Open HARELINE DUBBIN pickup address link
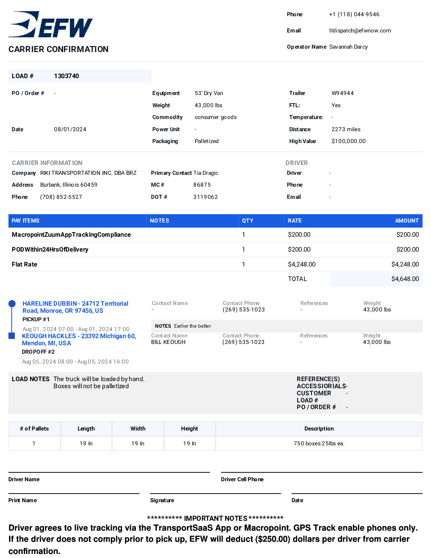The width and height of the screenshot is (431, 558). coord(75,307)
